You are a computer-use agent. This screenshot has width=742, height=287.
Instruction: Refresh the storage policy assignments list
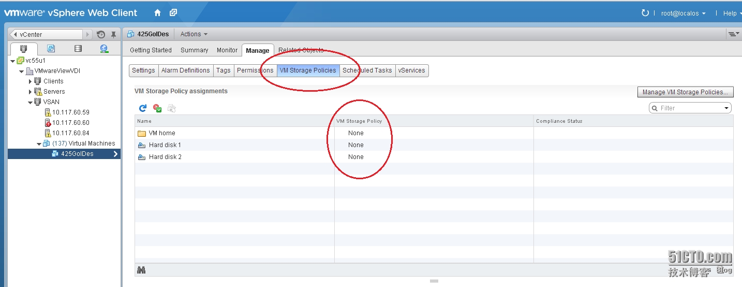(x=143, y=108)
